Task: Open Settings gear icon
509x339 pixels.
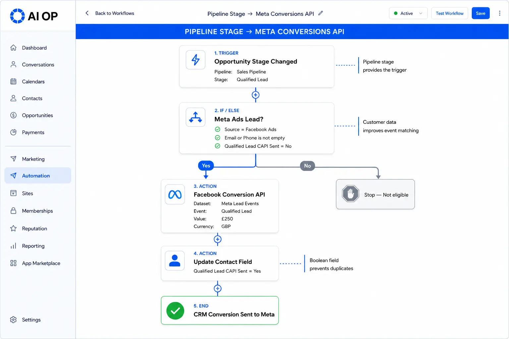Action: click(13, 320)
